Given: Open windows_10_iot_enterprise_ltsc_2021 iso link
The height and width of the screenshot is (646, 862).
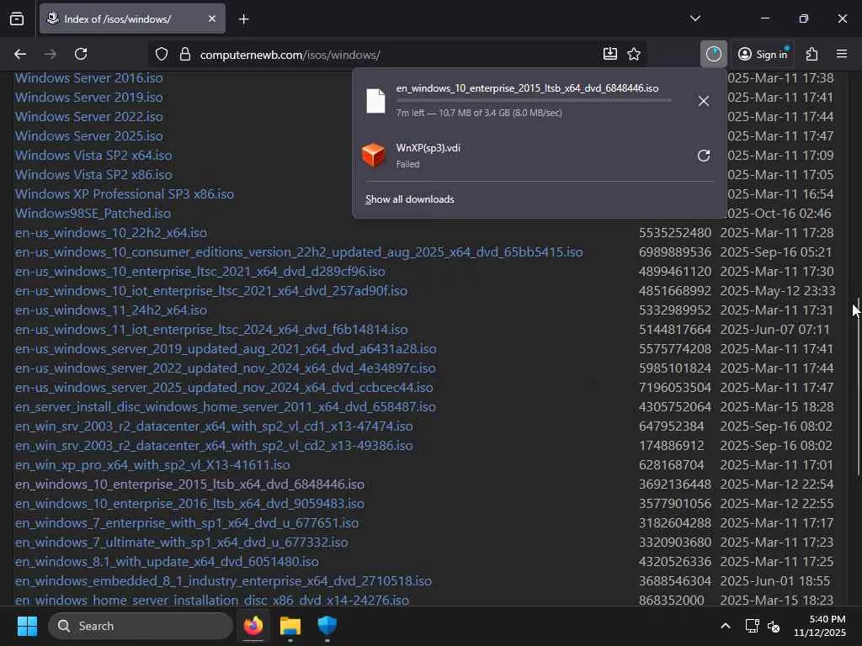Looking at the screenshot, I should (x=211, y=290).
